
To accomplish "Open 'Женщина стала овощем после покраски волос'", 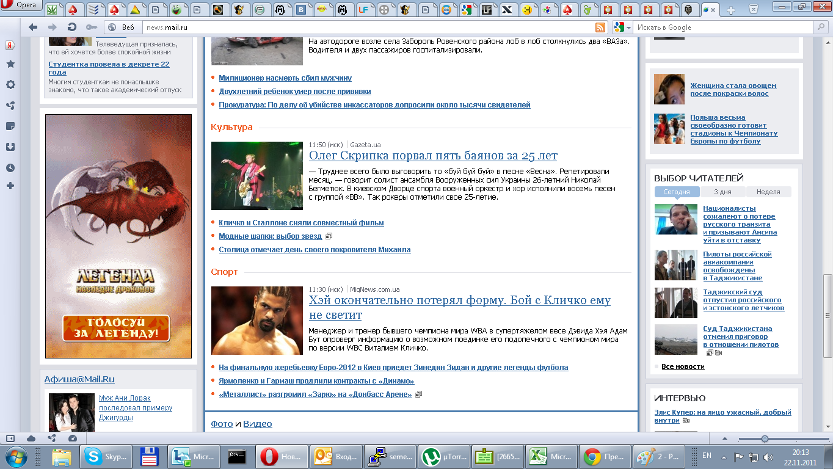I will (x=733, y=90).
